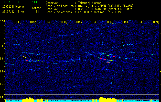
Task: Click the large yellow intensity peak below 1946-1947
Action: [108, 99]
